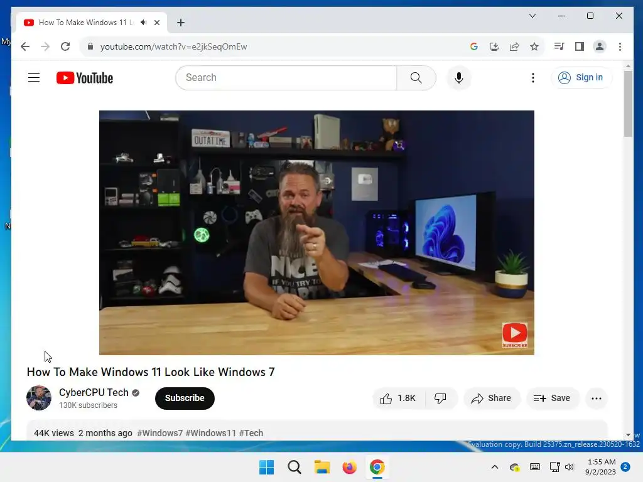Click the SUBSCRIBE watermark on the video
This screenshot has width=643, height=482.
515,335
